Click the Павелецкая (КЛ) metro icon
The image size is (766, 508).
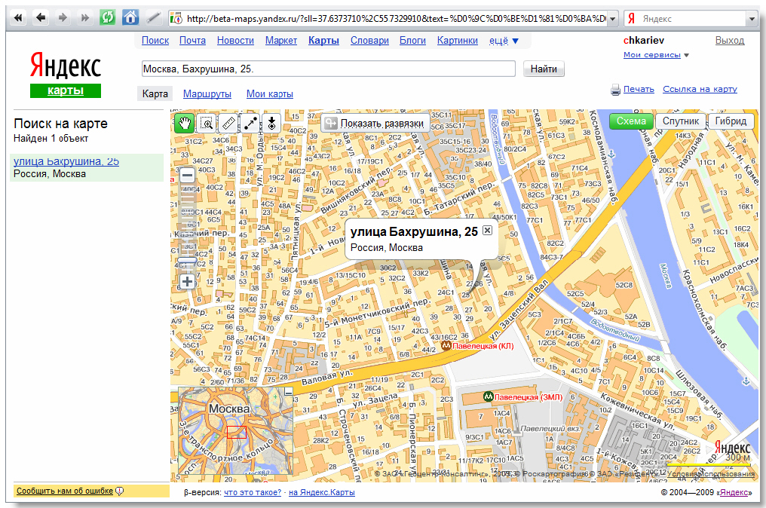pyautogui.click(x=446, y=346)
